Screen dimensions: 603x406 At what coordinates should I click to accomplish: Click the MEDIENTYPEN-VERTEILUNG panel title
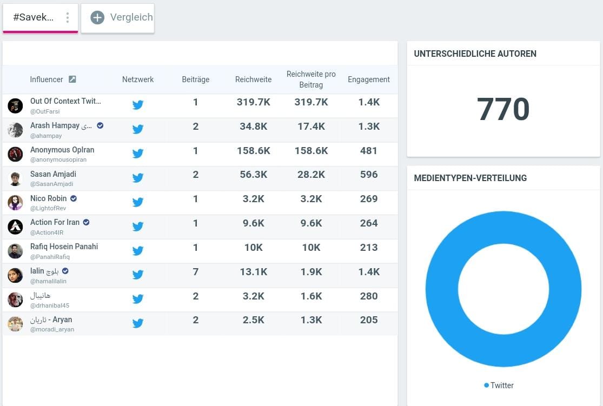(x=471, y=178)
